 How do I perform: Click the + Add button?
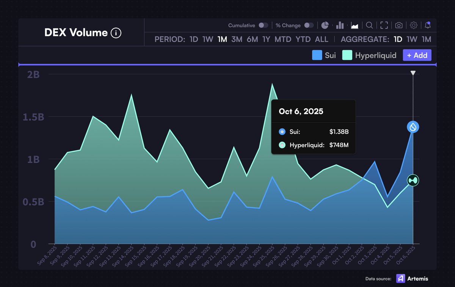417,55
